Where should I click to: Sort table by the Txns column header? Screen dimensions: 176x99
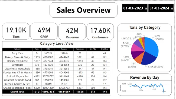(37, 49)
